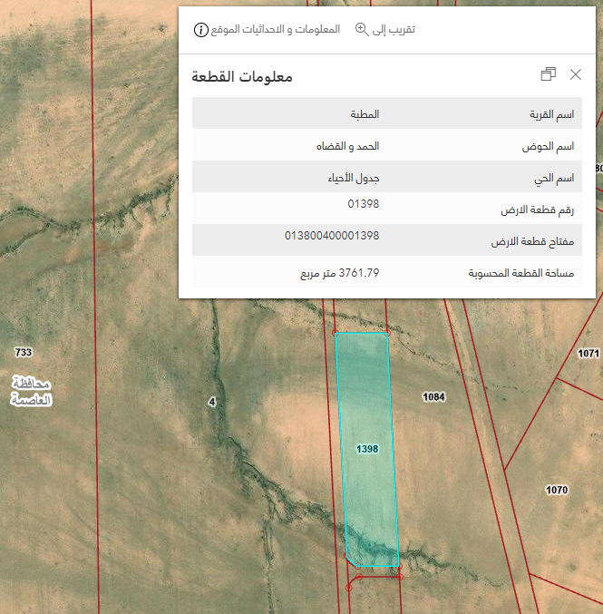603x614 pixels.
Task: Select popup title معلومات القطعة
Action: coord(242,76)
